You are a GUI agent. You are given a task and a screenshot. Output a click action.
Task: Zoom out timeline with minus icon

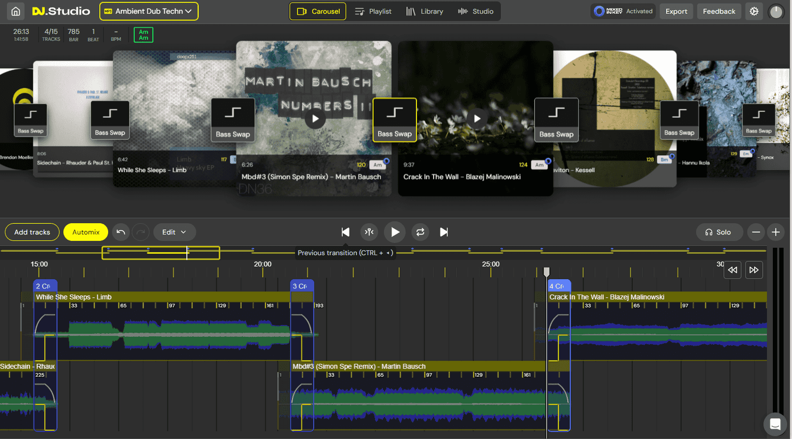point(756,232)
